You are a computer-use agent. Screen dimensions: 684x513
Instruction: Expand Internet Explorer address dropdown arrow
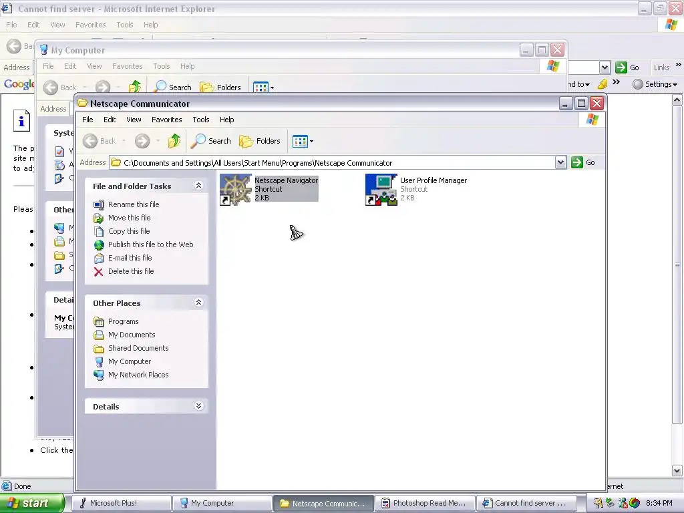point(605,67)
